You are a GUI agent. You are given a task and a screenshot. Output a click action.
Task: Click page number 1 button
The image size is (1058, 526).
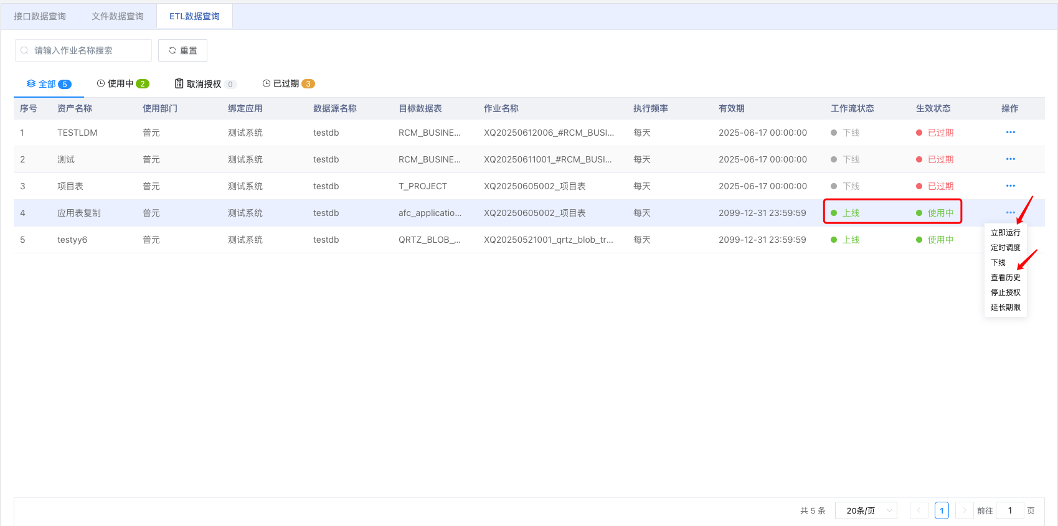(x=942, y=510)
